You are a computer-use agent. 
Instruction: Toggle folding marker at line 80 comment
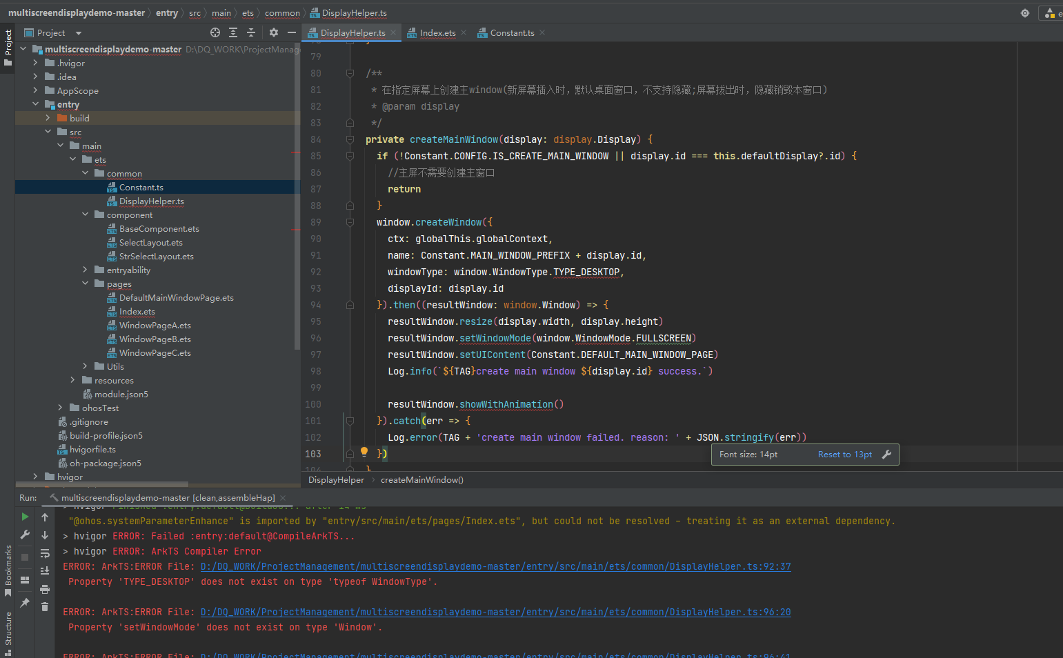pos(350,73)
